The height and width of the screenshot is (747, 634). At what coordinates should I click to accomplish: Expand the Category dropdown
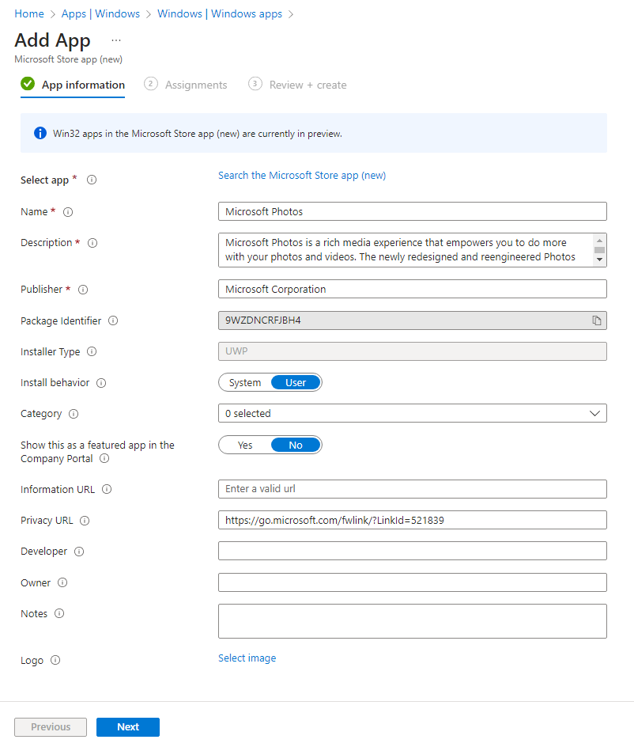(412, 413)
